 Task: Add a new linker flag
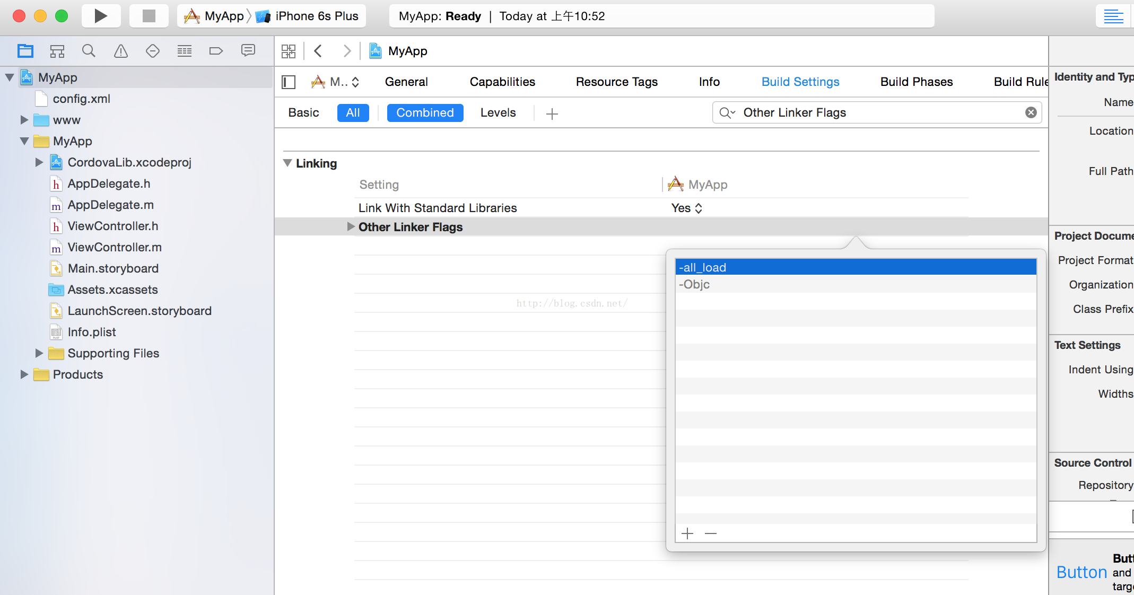[687, 533]
